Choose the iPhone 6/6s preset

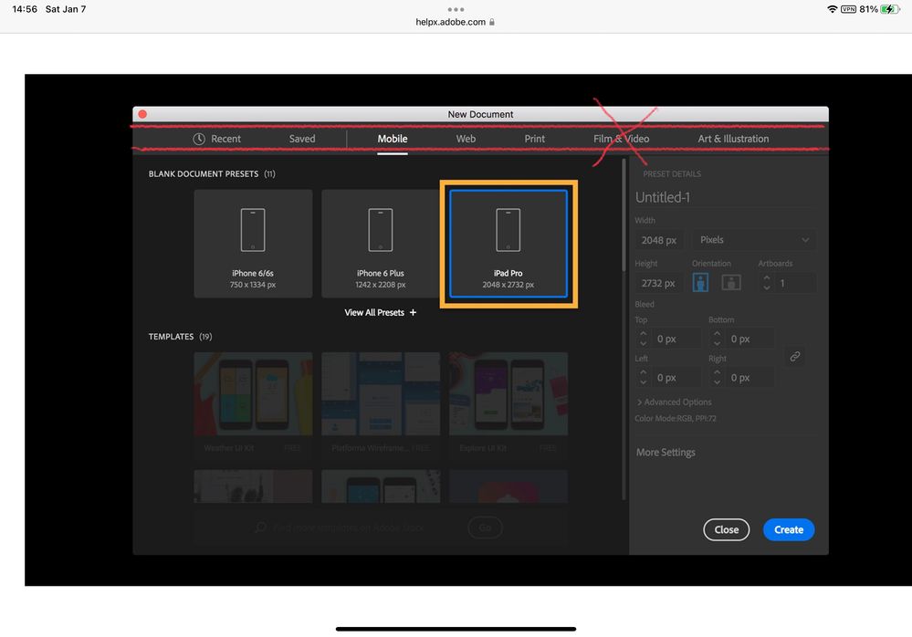click(253, 244)
